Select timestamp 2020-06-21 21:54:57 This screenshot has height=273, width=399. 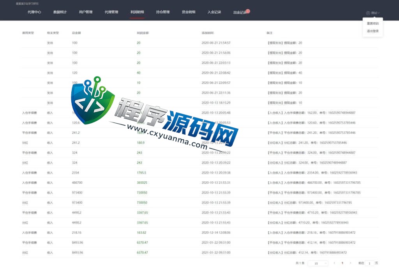pos(216,43)
